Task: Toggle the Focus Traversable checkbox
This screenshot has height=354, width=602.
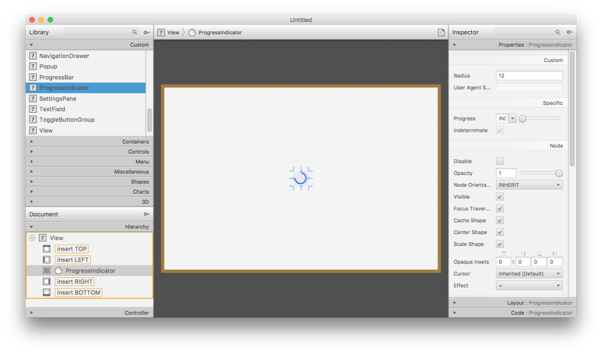Action: pos(499,209)
